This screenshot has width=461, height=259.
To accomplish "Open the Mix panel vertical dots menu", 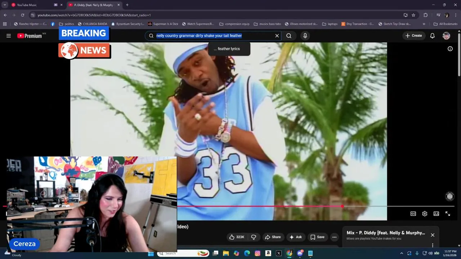I will [x=433, y=245].
